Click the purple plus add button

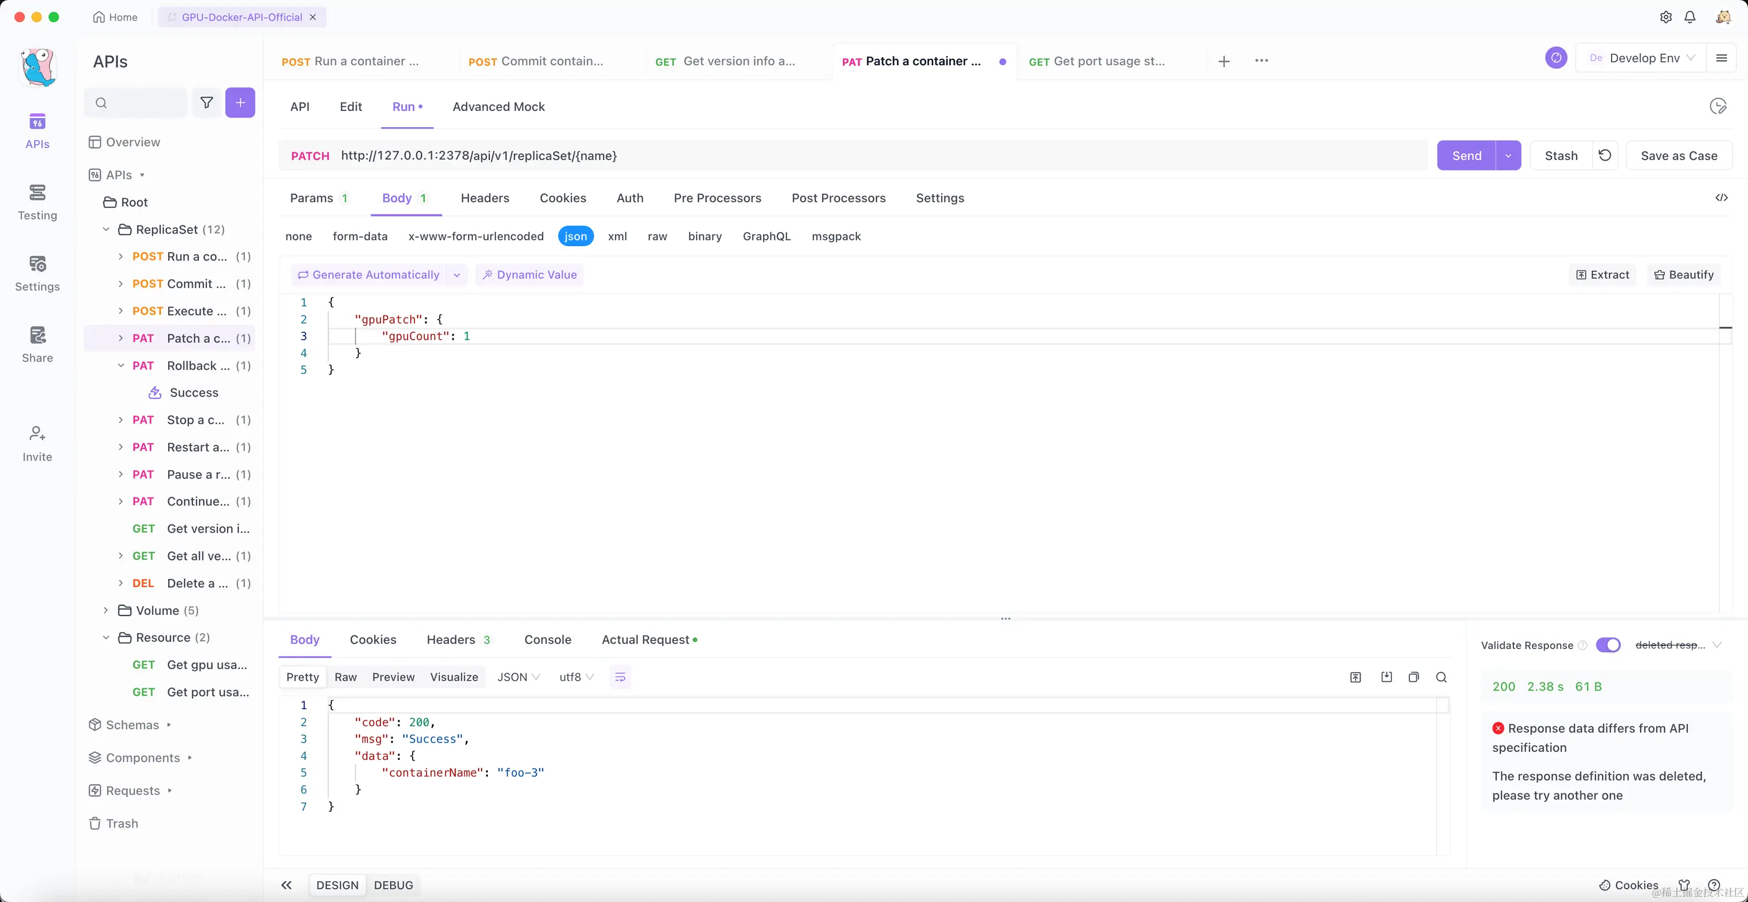click(x=240, y=102)
